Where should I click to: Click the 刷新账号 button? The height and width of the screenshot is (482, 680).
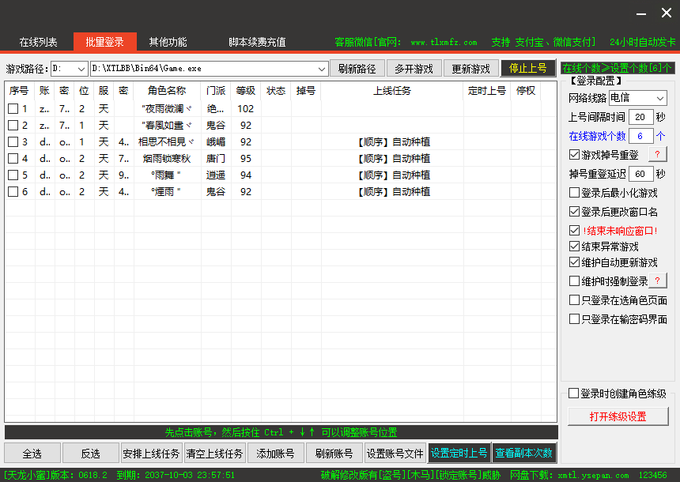(x=334, y=454)
